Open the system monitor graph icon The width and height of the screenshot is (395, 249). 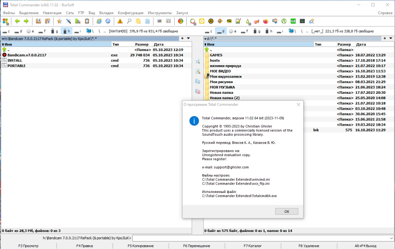[x=302, y=22]
